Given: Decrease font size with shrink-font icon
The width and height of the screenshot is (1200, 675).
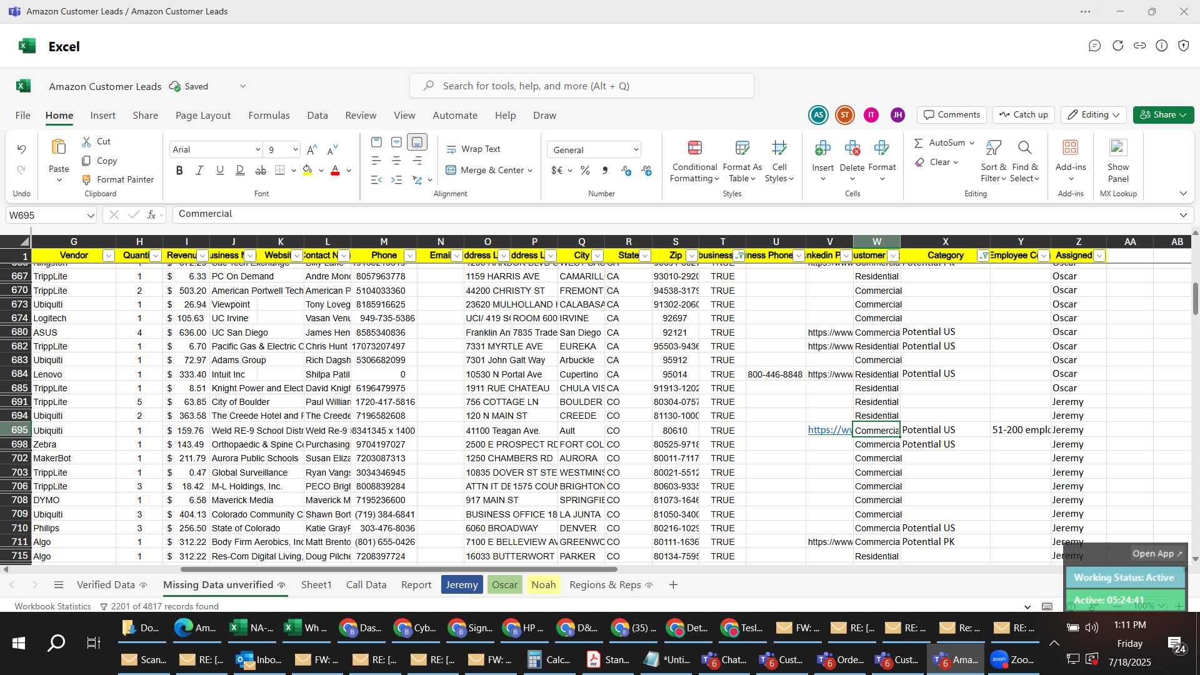Looking at the screenshot, I should click(332, 149).
